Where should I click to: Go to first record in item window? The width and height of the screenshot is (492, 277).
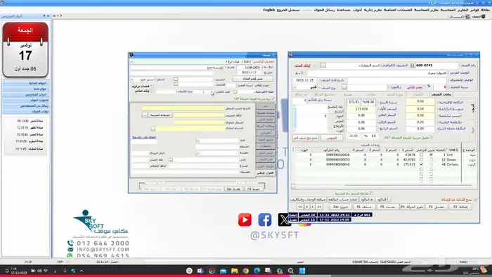(x=300, y=207)
